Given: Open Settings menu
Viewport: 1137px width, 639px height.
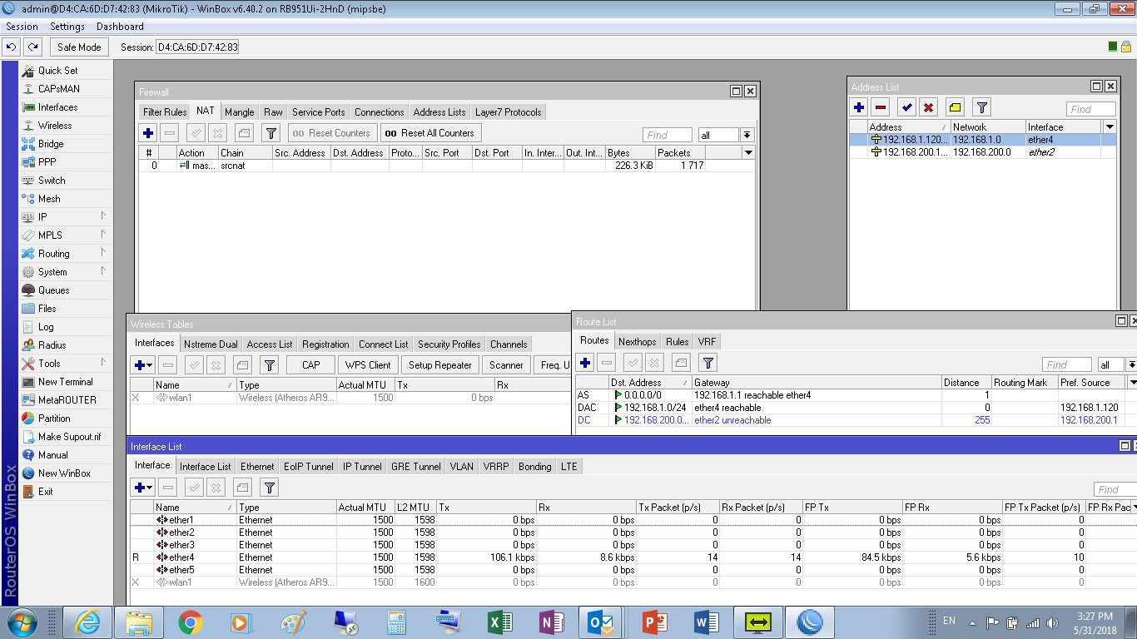Looking at the screenshot, I should click(x=67, y=27).
